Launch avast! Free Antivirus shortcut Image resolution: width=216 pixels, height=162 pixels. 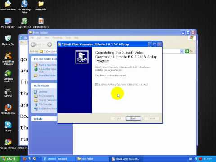point(8,59)
